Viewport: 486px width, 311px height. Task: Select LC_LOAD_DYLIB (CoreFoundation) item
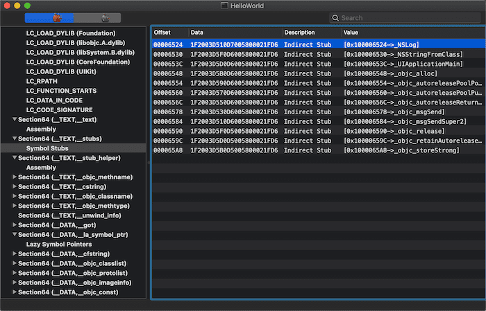78,62
